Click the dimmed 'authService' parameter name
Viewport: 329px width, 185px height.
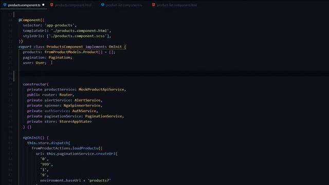click(56, 111)
